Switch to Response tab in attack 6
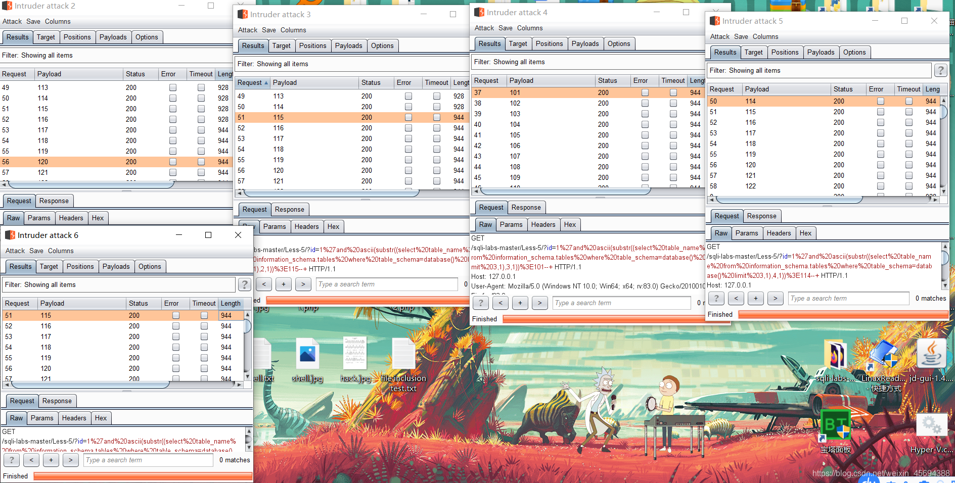Image resolution: width=955 pixels, height=483 pixels. point(57,401)
